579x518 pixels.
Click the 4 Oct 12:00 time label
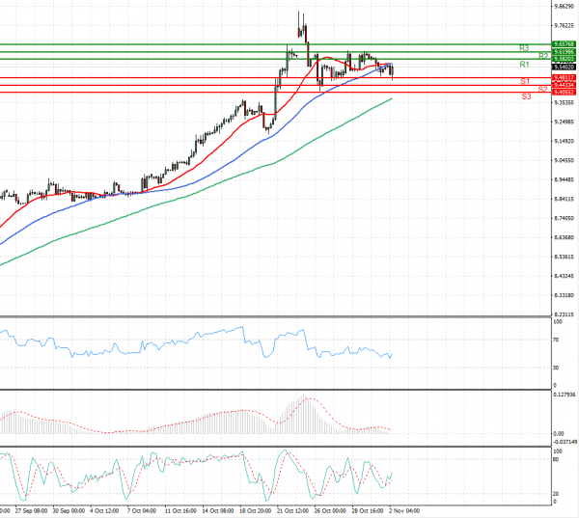pos(104,511)
